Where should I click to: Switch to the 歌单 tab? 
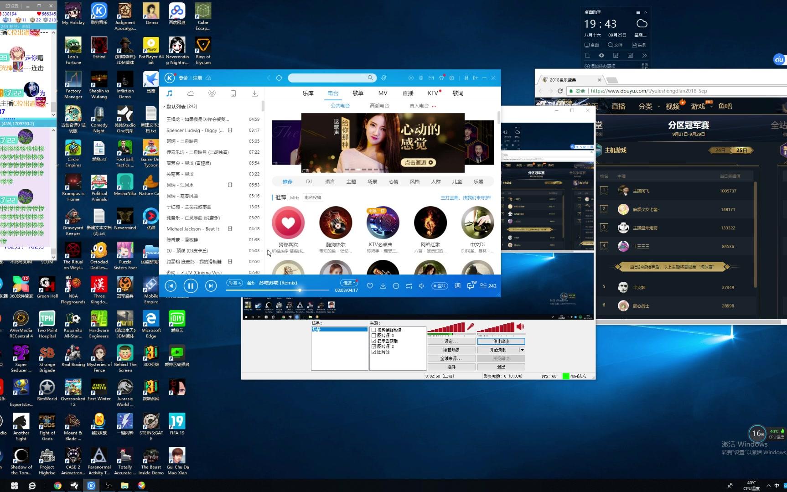click(358, 93)
